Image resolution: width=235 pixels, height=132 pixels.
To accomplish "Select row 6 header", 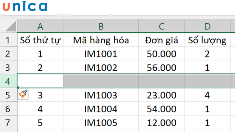I will tap(9, 109).
